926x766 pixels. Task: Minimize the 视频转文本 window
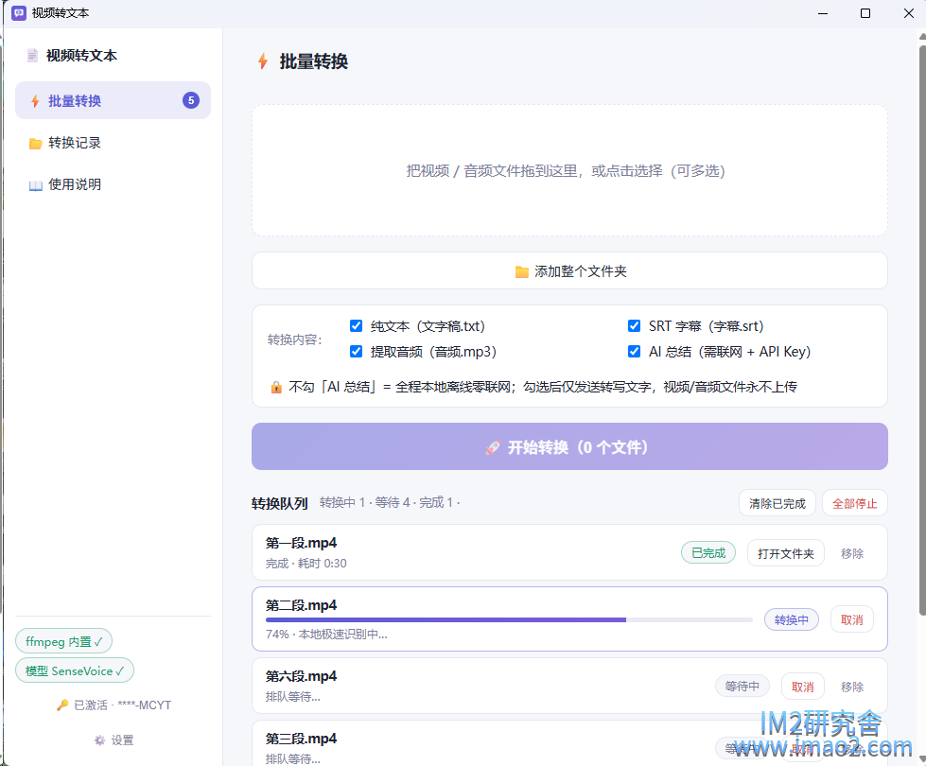(x=823, y=13)
